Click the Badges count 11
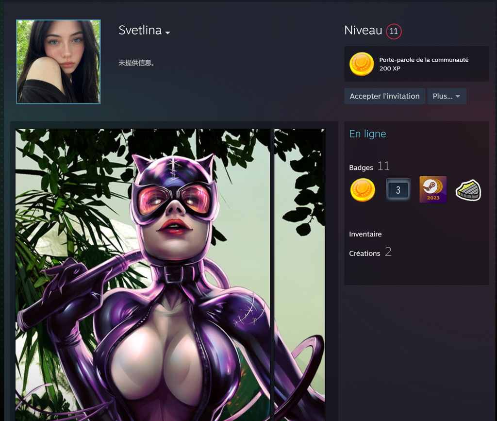The width and height of the screenshot is (497, 421). (383, 166)
